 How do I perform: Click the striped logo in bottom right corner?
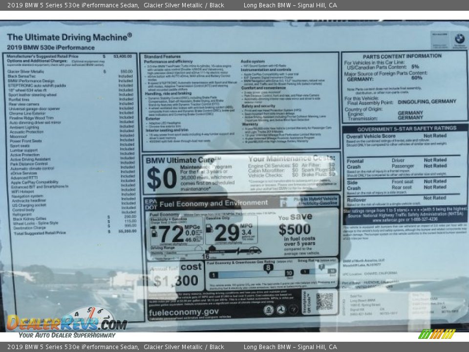(437, 334)
